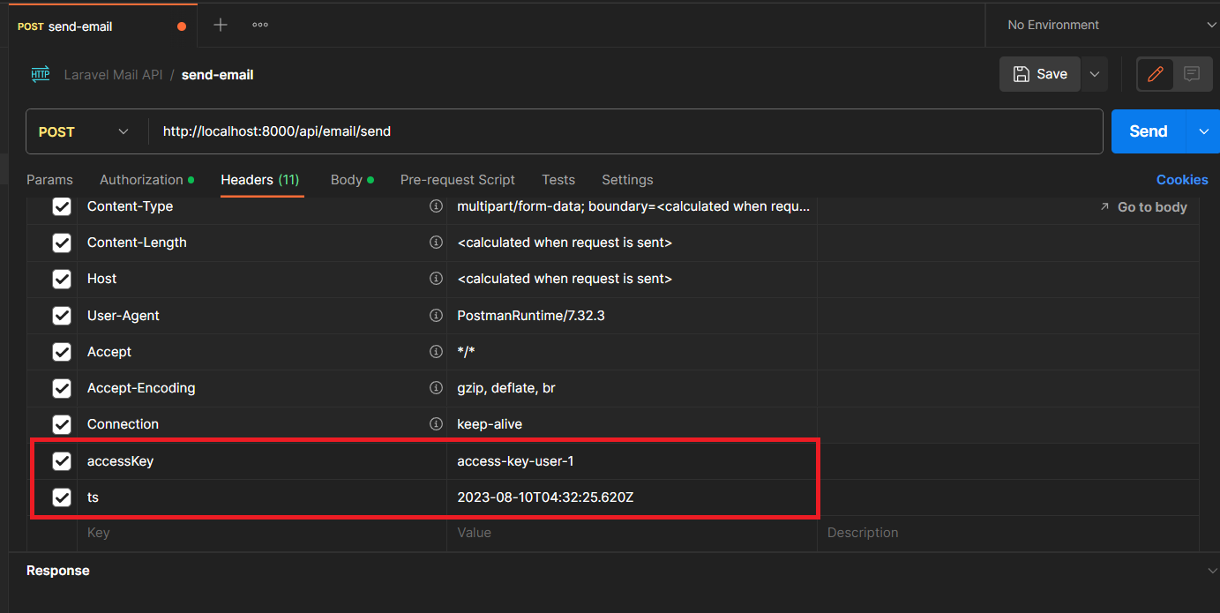Uncheck the Connection header
The image size is (1220, 613).
pos(62,424)
